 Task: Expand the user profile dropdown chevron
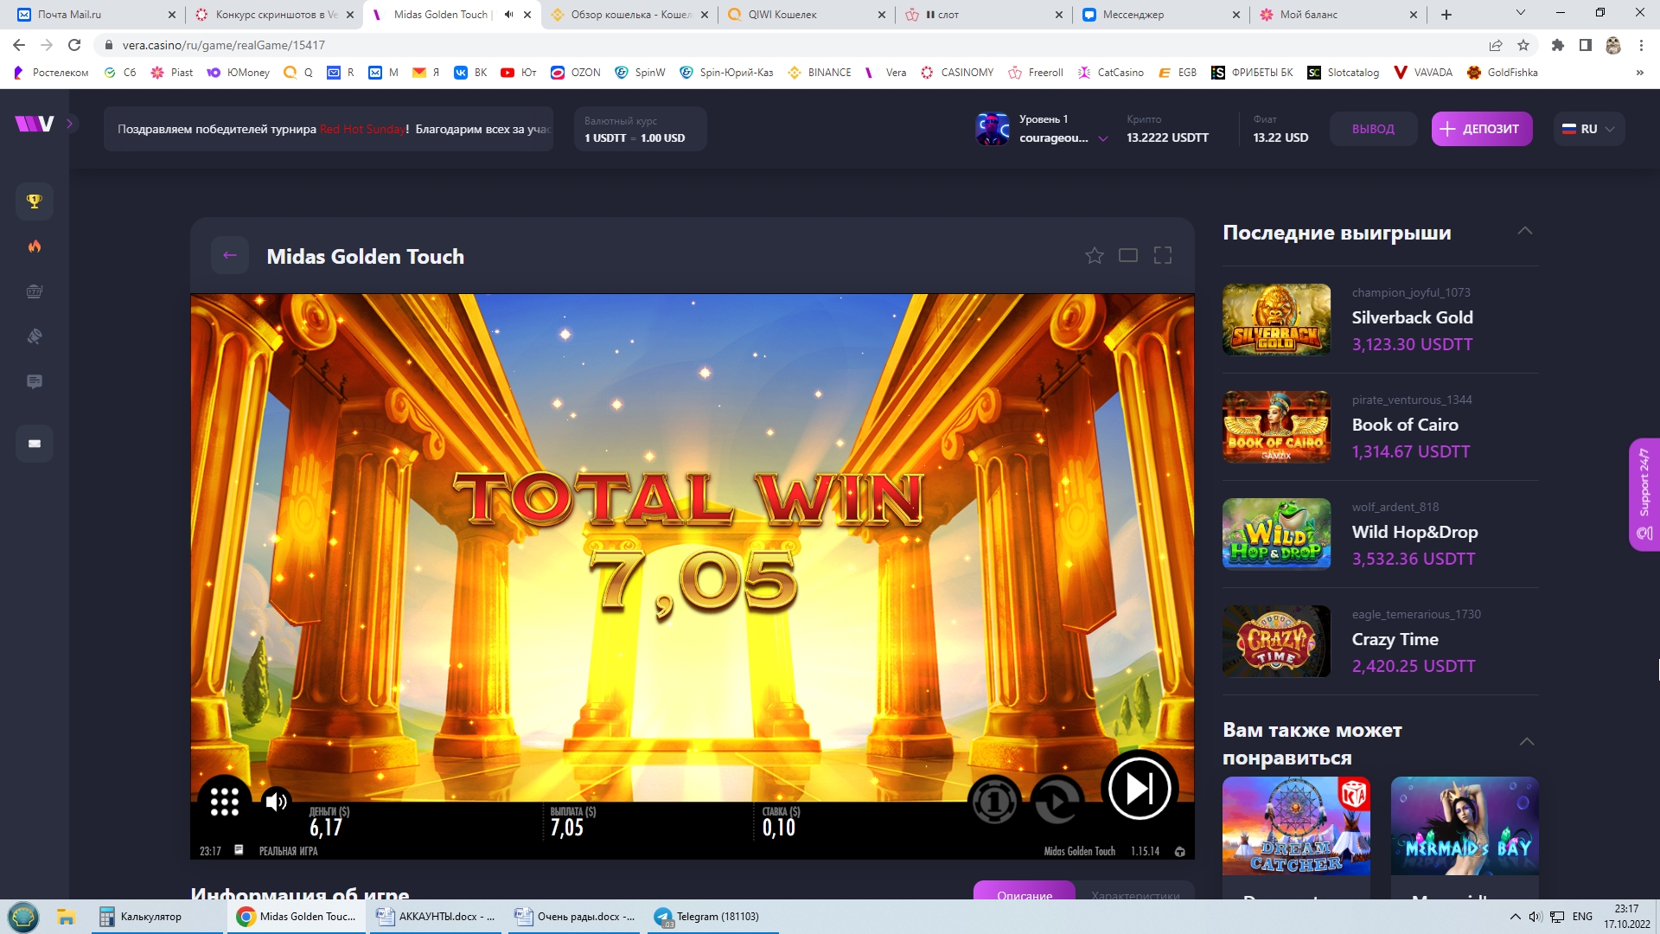pos(1103,138)
